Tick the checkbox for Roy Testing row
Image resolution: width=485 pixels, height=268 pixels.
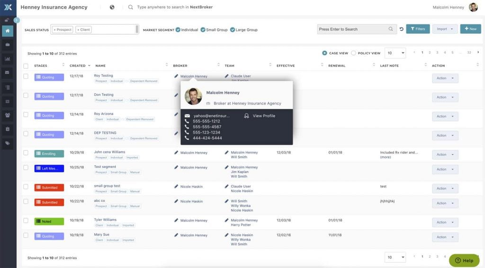click(x=26, y=76)
